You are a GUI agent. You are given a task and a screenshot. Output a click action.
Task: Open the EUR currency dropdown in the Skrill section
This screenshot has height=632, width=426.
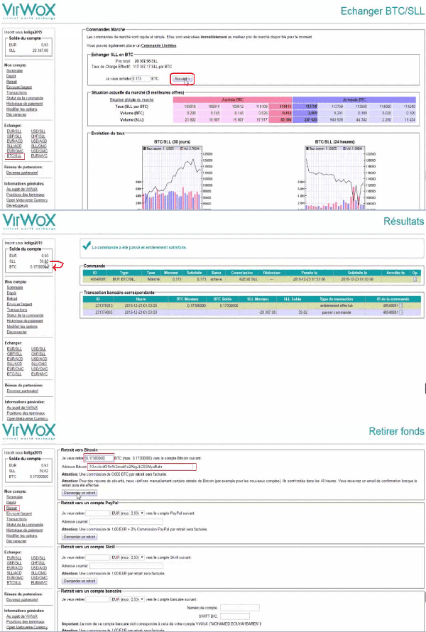128,557
